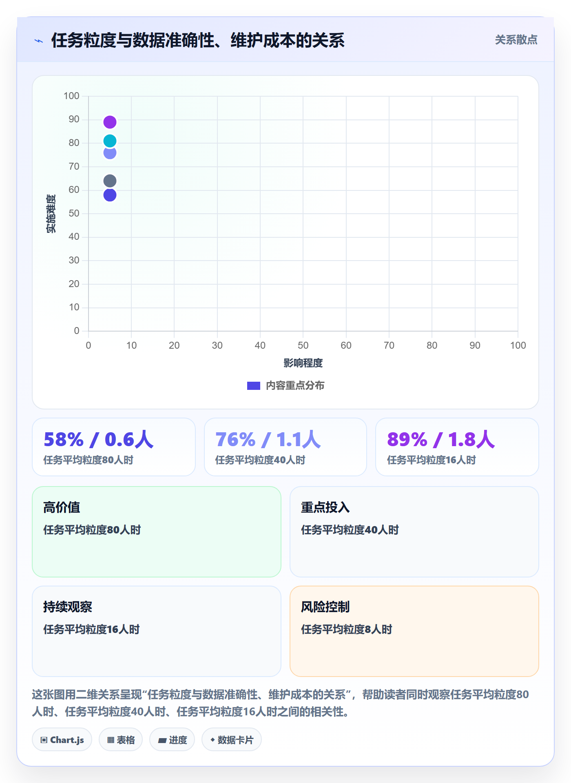Click 任务平均粒度80人时 in the 高价值 card
The height and width of the screenshot is (783, 571).
92,530
